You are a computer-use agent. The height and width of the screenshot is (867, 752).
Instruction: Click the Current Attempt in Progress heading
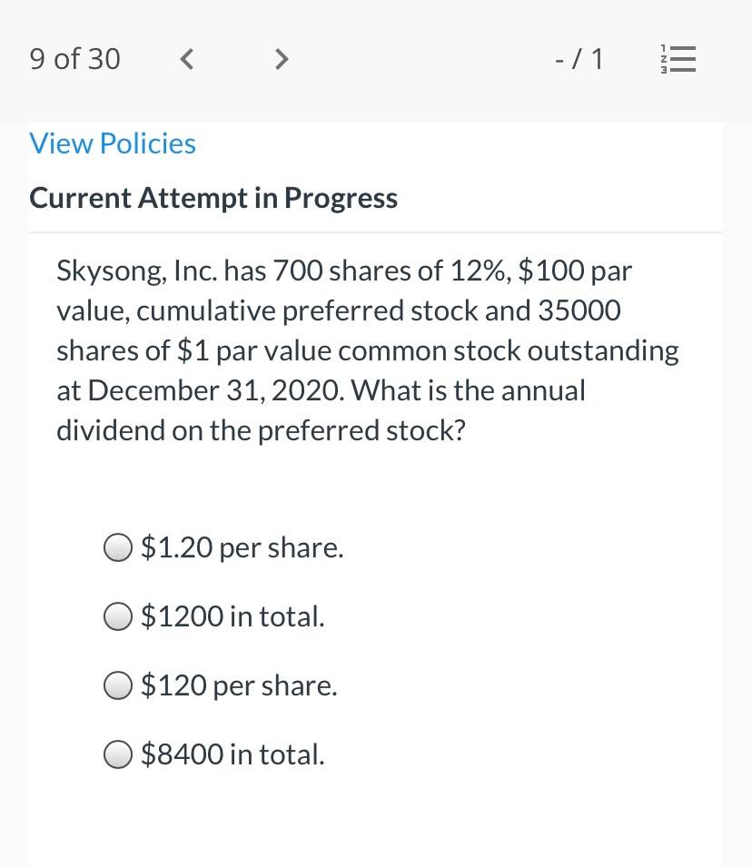pyautogui.click(x=213, y=198)
